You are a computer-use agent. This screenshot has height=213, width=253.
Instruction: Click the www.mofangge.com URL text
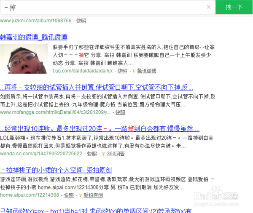(x=55, y=112)
